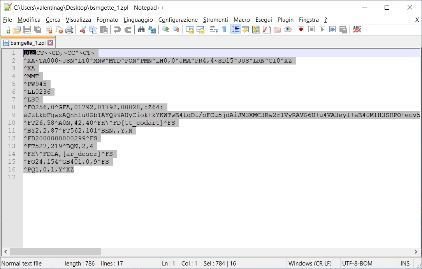This screenshot has height=269, width=422.
Task: Toggle the indent guide icon
Action: point(235,30)
